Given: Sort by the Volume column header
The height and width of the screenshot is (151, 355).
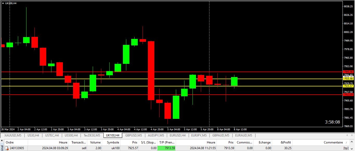Looking at the screenshot, I should [x=95, y=142].
